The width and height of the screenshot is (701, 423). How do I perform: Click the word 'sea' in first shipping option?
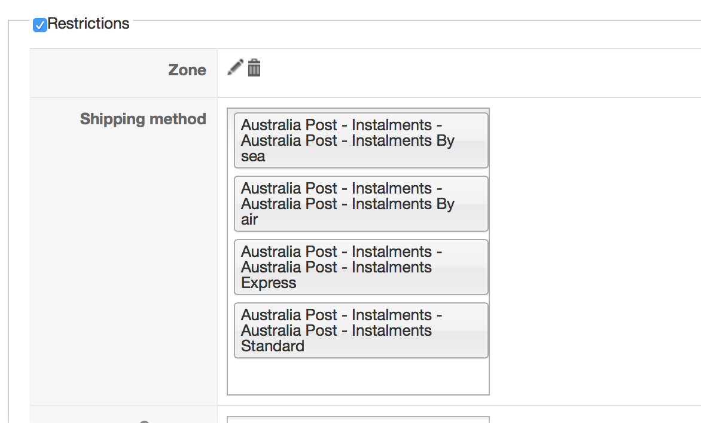[x=253, y=157]
